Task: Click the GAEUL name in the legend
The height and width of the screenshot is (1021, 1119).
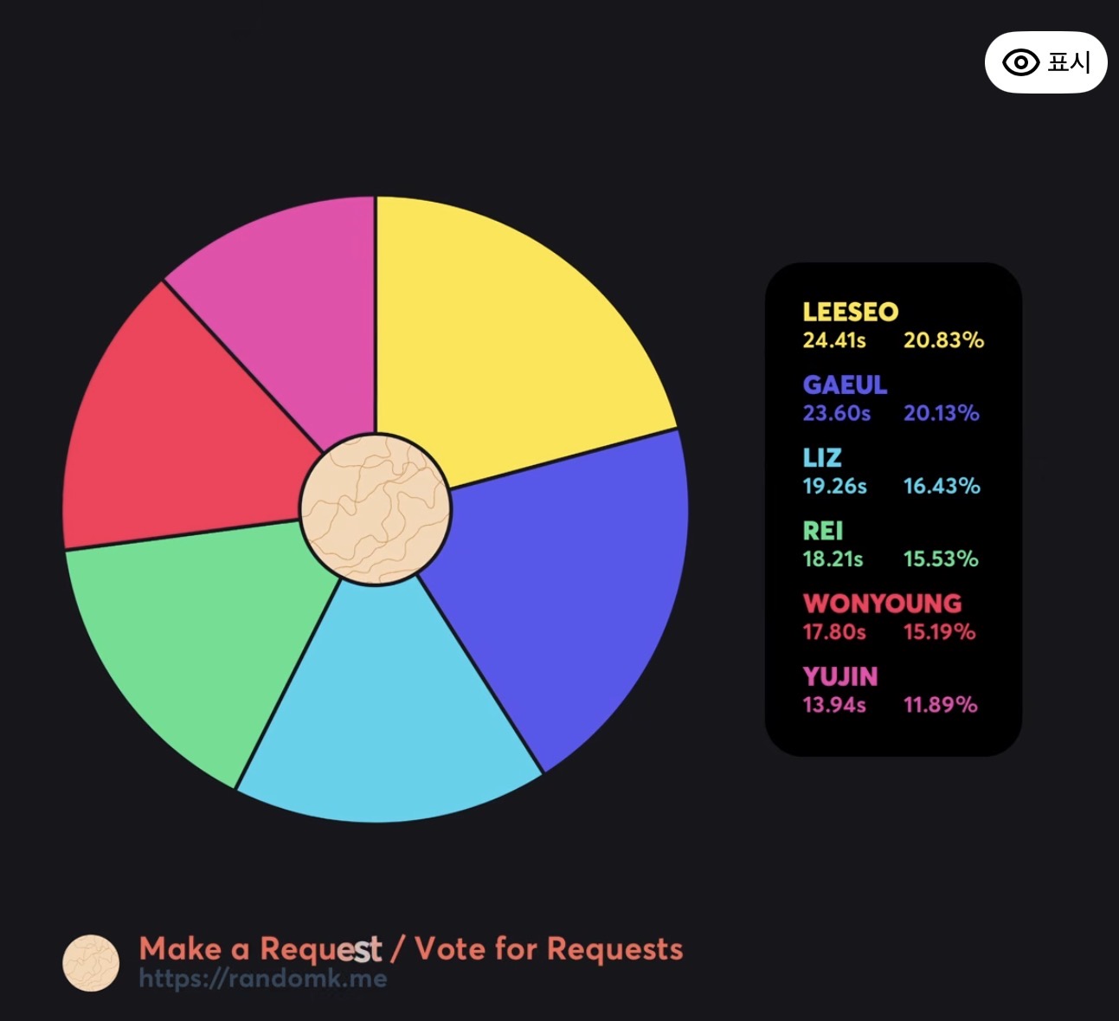Action: (845, 384)
